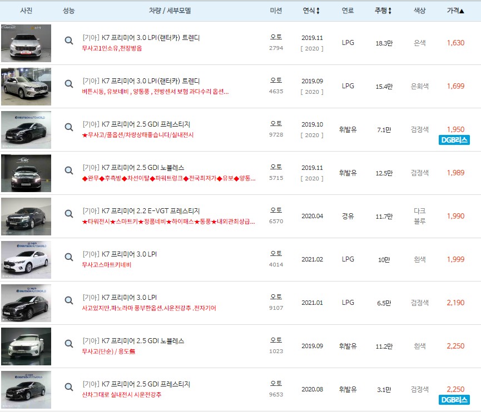Open inspection magnifier for 1,999 white K7
This screenshot has width=481, height=412.
[69, 257]
